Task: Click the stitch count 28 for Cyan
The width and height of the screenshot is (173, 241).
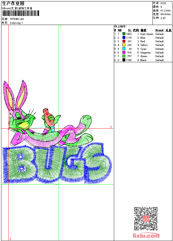Action: coord(130,49)
